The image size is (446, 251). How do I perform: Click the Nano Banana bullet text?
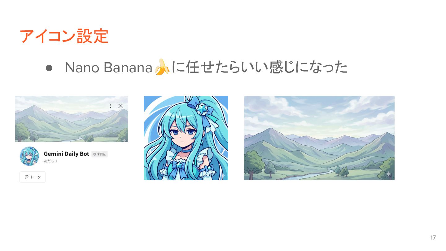(x=206, y=67)
